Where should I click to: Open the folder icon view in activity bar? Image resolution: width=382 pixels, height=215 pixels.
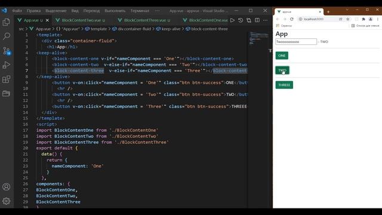(x=6, y=93)
